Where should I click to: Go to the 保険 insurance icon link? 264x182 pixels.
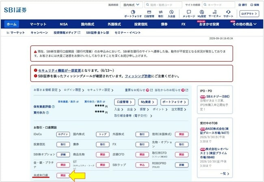[255, 5]
